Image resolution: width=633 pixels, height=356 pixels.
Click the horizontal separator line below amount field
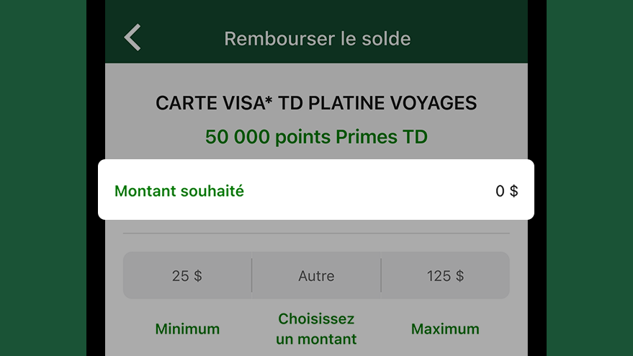pyautogui.click(x=316, y=233)
